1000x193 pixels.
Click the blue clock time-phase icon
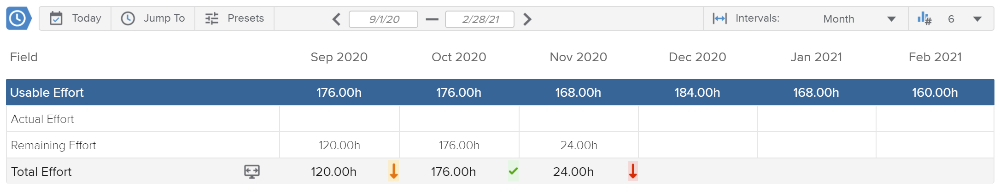[x=18, y=18]
